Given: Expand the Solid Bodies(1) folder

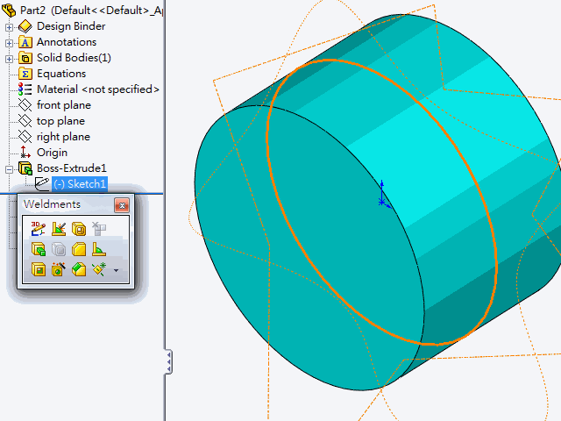Looking at the screenshot, I should point(9,59).
